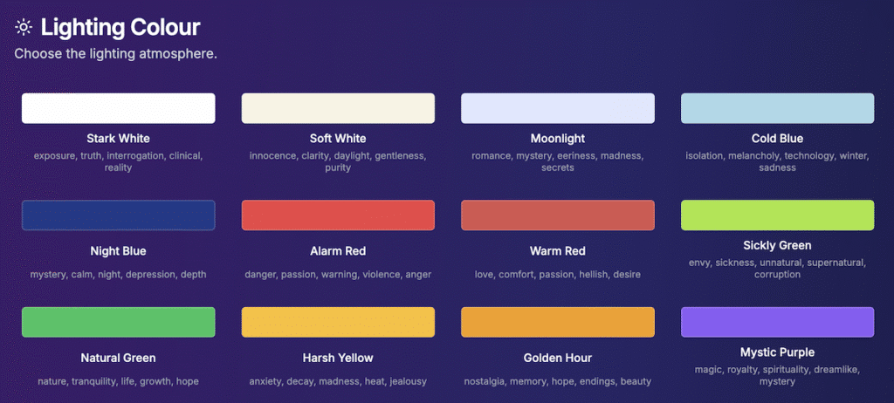
Task: Pick the Moonlight colour swatch
Action: pyautogui.click(x=558, y=108)
